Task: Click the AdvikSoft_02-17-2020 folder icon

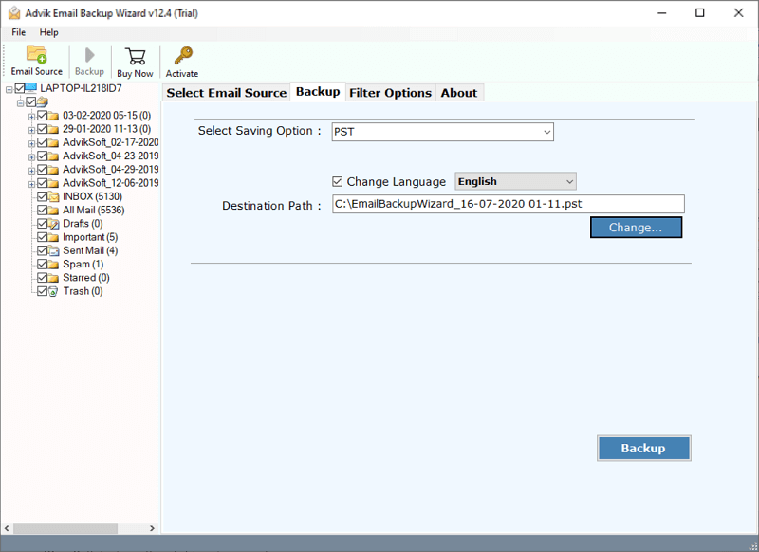Action: (x=53, y=142)
